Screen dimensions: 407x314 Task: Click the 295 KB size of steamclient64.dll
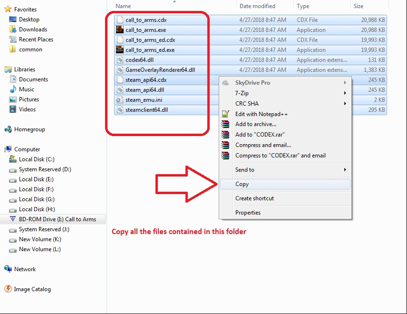[x=377, y=109]
